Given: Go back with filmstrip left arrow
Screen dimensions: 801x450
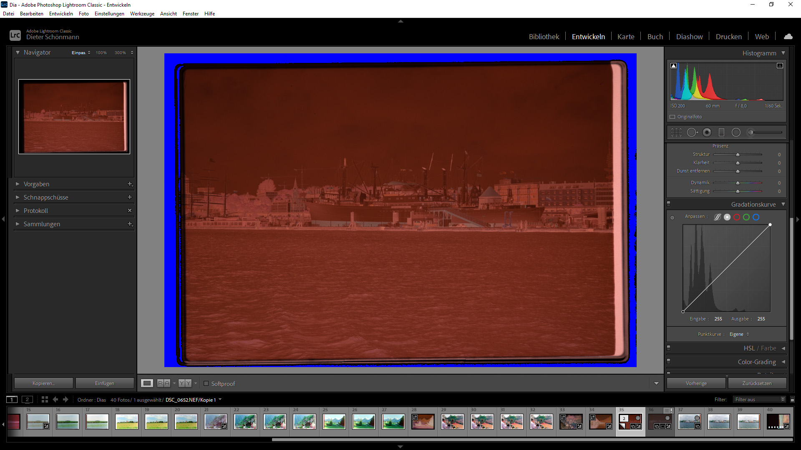Looking at the screenshot, I should [x=55, y=399].
